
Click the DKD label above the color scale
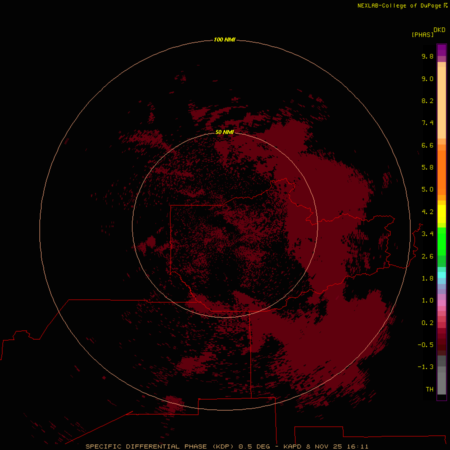coord(439,30)
